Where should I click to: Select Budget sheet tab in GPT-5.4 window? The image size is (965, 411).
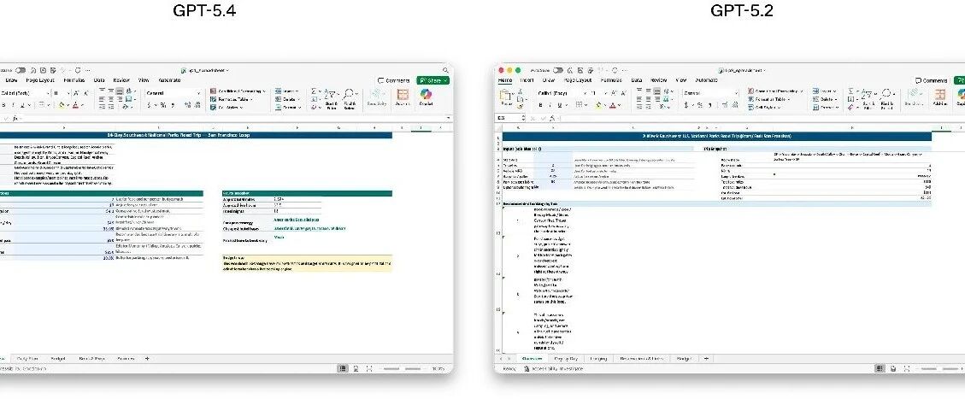58,358
